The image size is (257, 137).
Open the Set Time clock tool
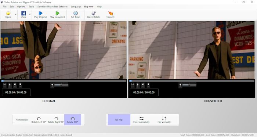[75, 15]
